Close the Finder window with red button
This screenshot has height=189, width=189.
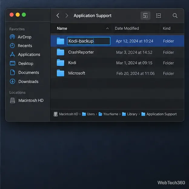[x=12, y=15]
